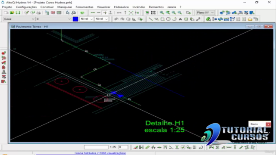This screenshot has width=276, height=155.
Task: Open the Geral layer dropdown
Action: 19,19
